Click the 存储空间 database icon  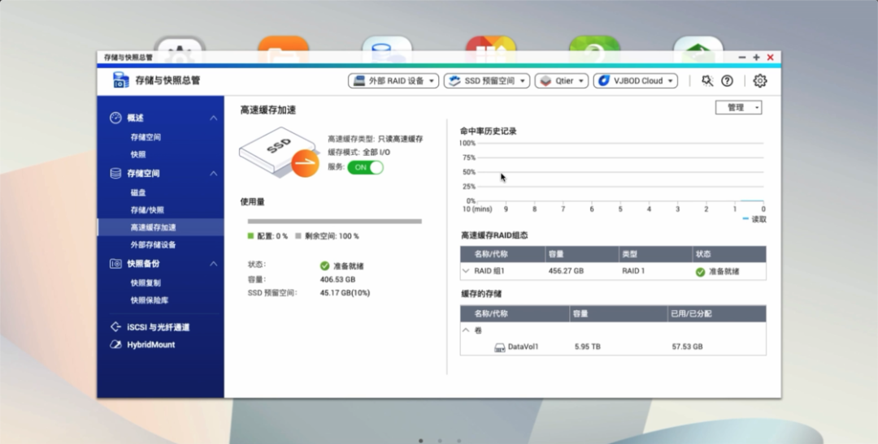[x=115, y=174]
